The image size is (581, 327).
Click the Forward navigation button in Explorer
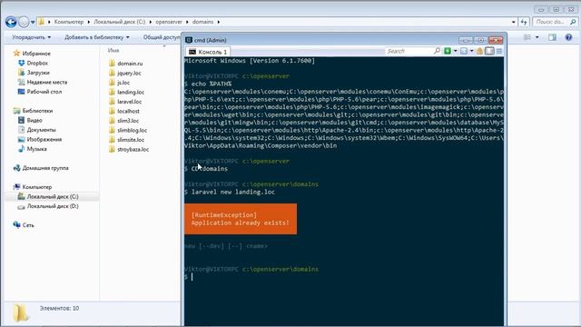(x=24, y=22)
